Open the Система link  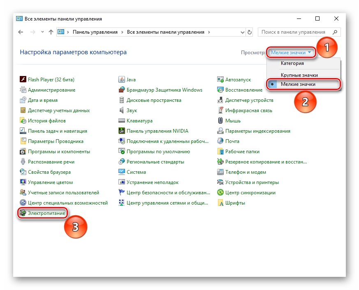[x=136, y=172]
